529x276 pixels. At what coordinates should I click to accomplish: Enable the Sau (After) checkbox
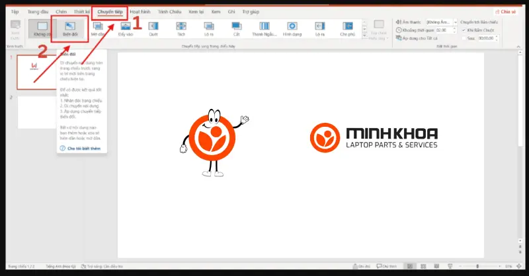[464, 38]
